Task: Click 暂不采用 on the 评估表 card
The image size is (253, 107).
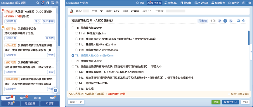Action: pyautogui.click(x=48, y=21)
